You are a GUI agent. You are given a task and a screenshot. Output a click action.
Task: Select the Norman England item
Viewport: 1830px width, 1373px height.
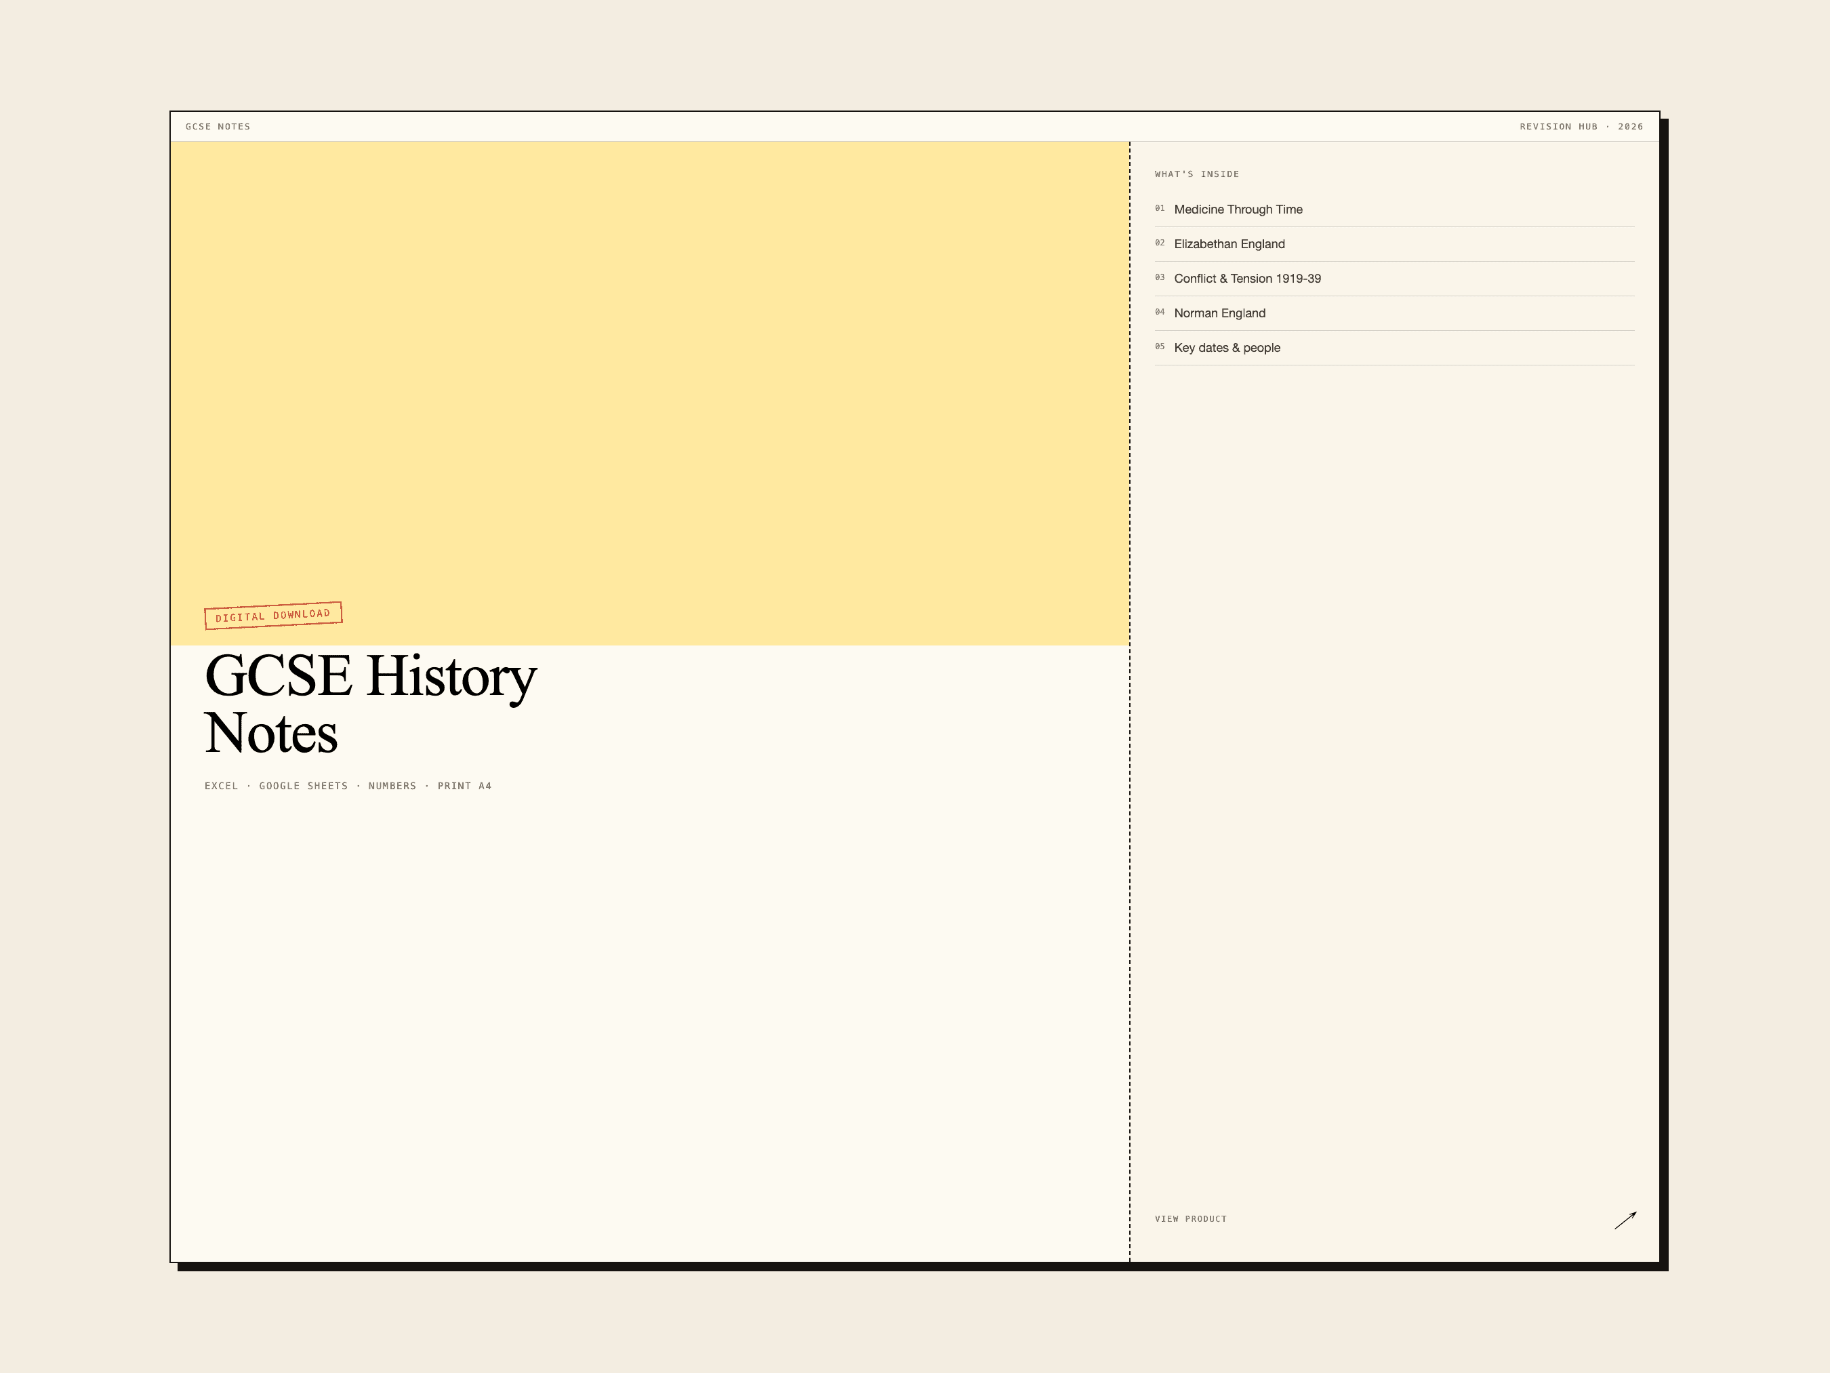[1394, 314]
